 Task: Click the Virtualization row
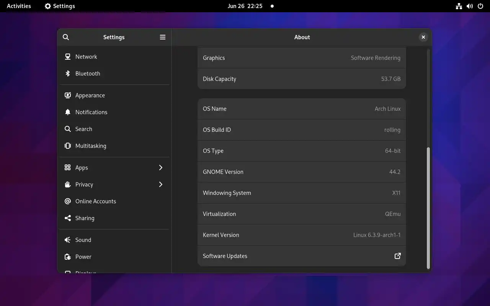(x=302, y=214)
